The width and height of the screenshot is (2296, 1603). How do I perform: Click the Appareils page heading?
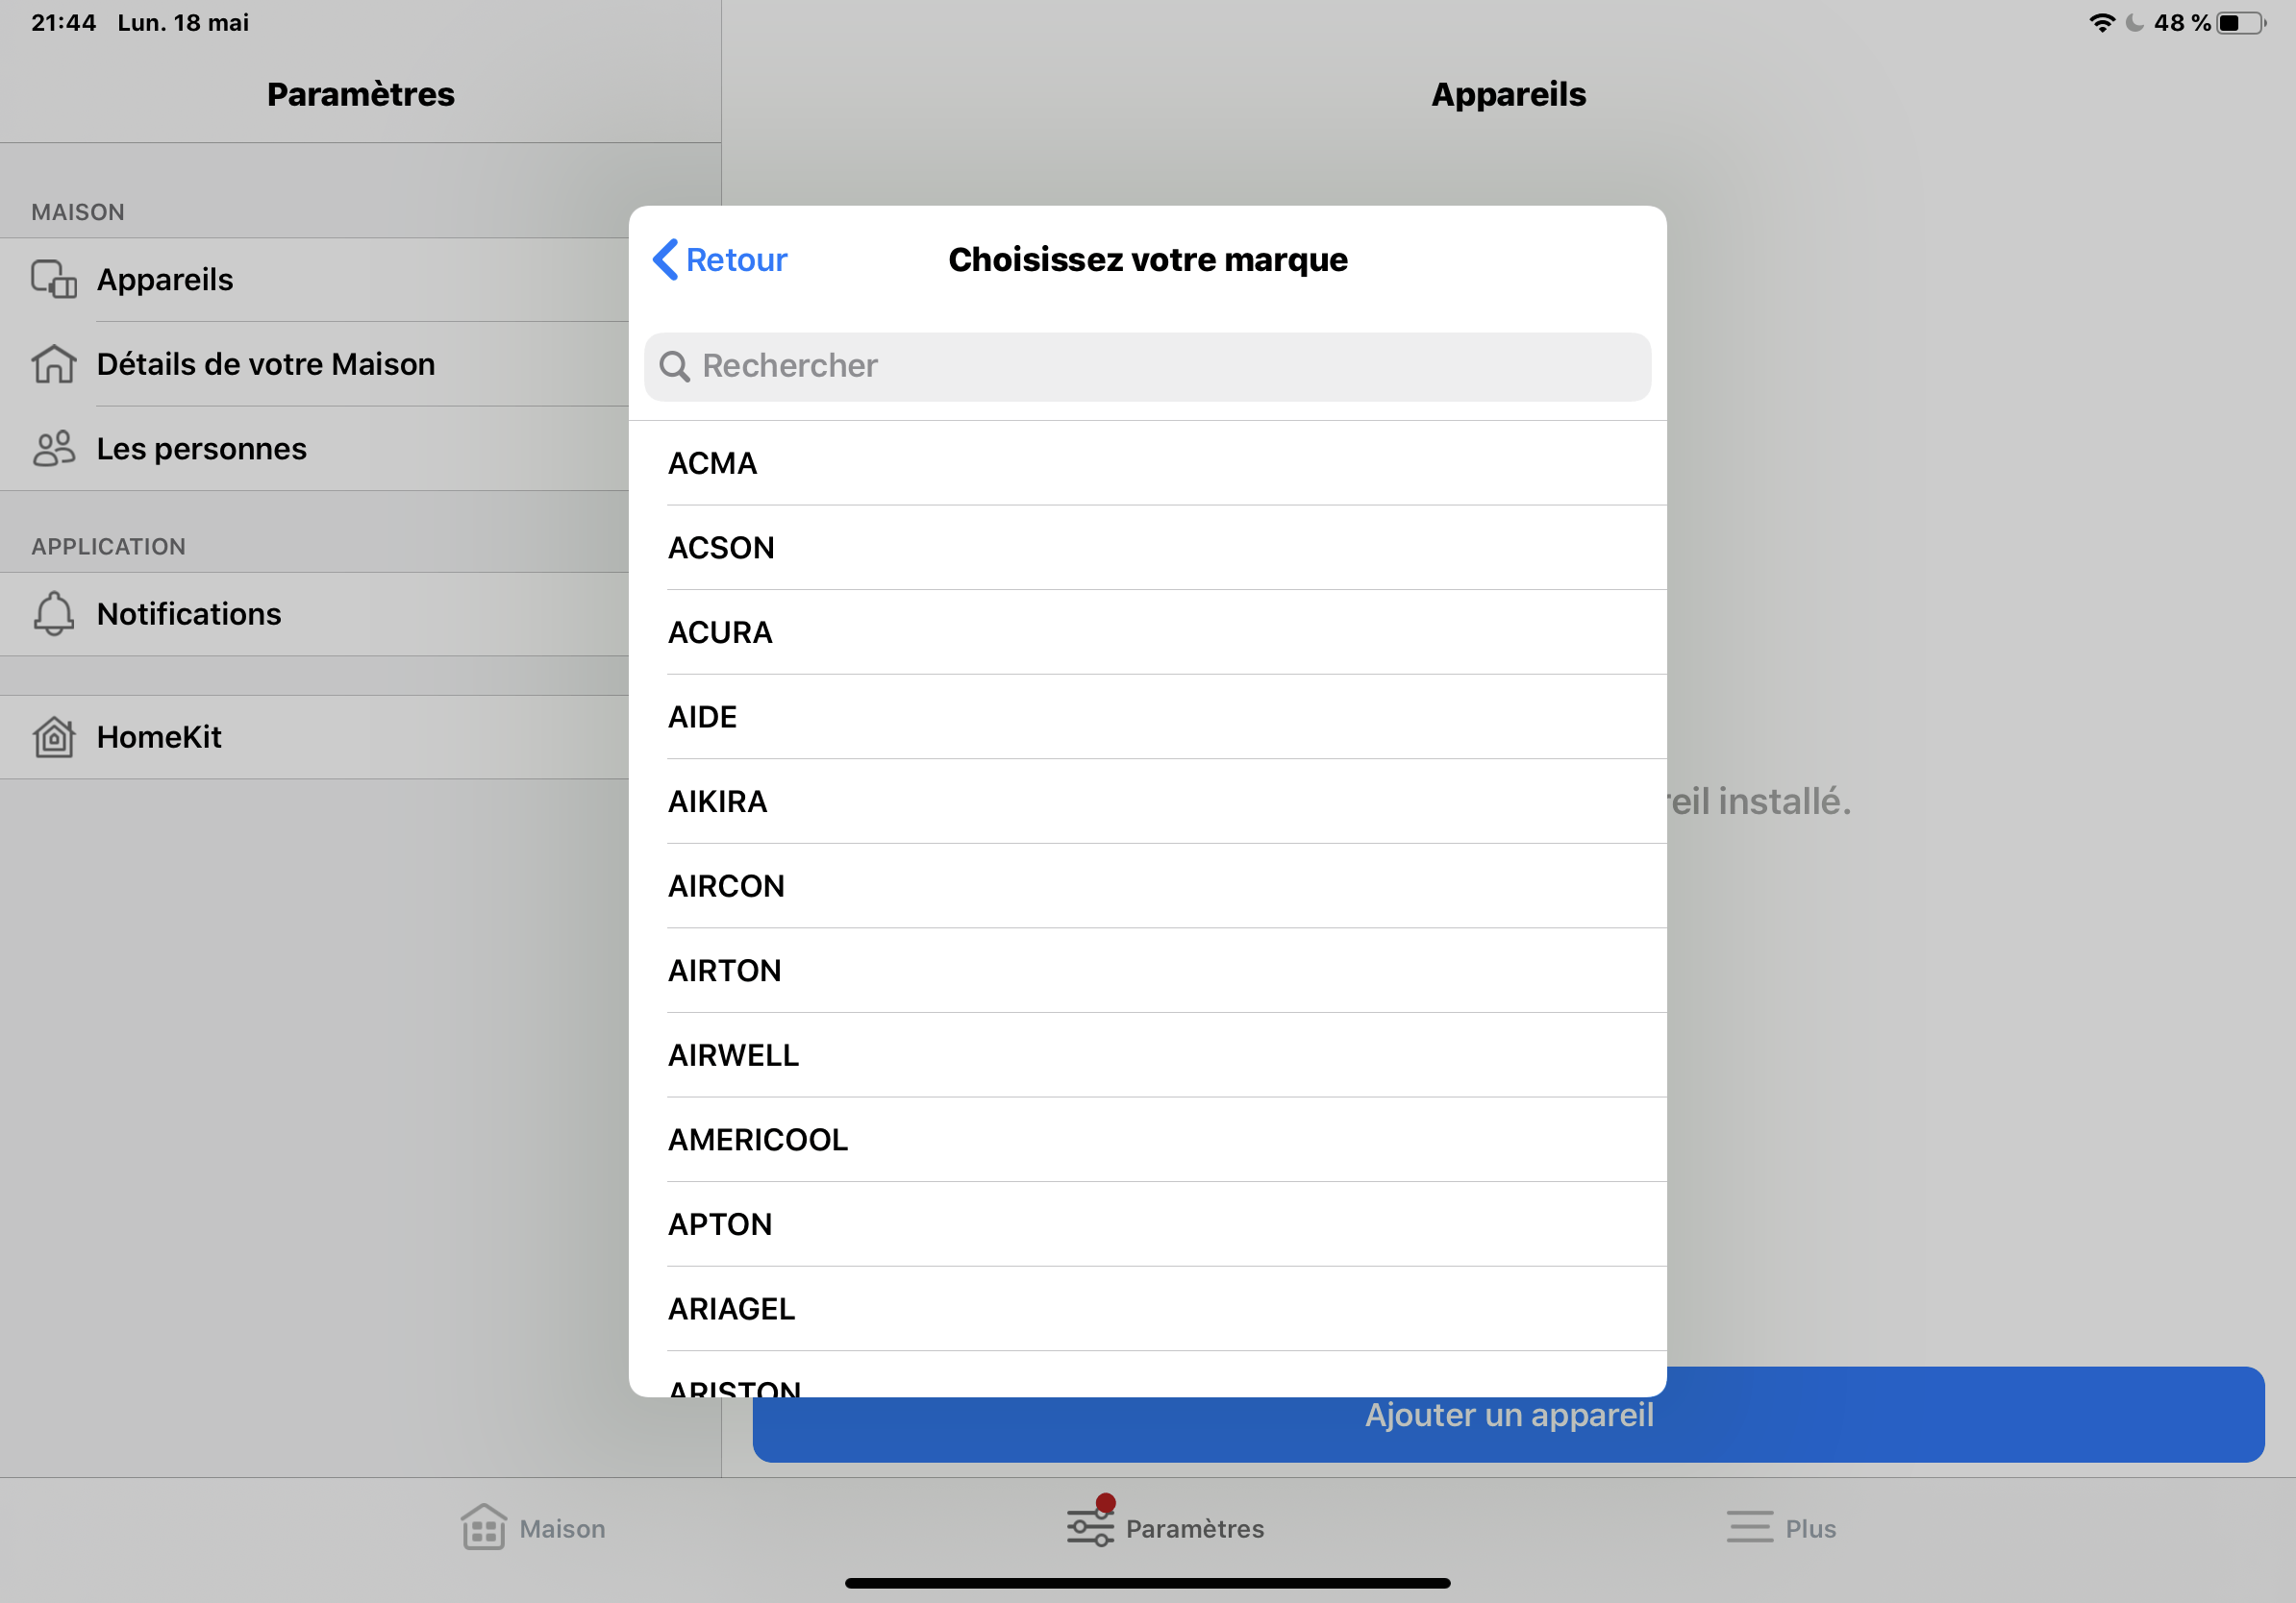1509,94
